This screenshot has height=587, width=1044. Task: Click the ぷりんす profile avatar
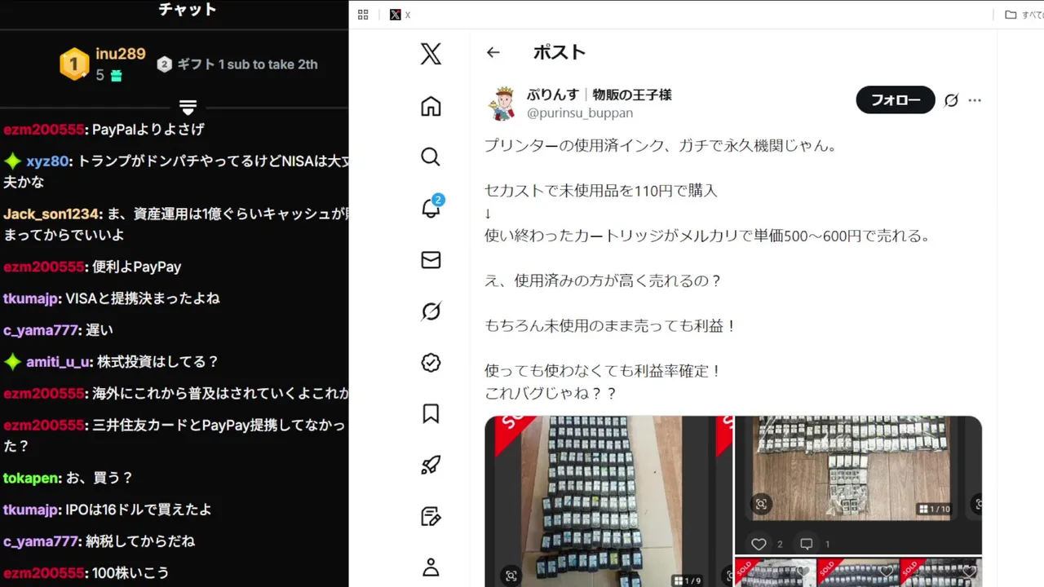tap(502, 103)
